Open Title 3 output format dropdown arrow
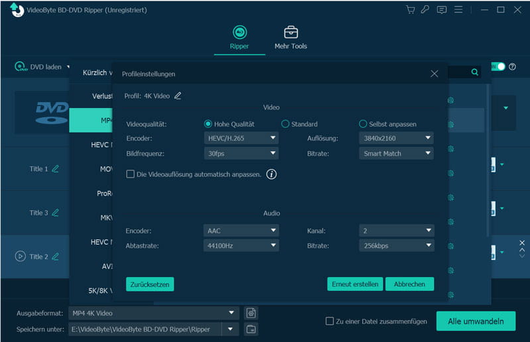 click(502, 208)
